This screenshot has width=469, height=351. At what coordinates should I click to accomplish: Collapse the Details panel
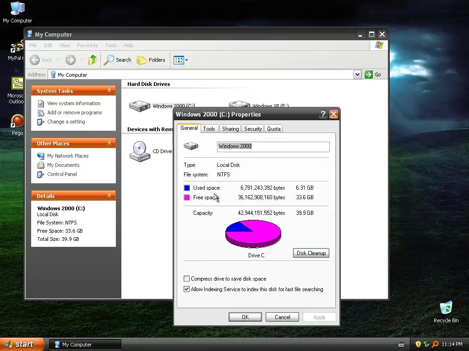tap(109, 196)
